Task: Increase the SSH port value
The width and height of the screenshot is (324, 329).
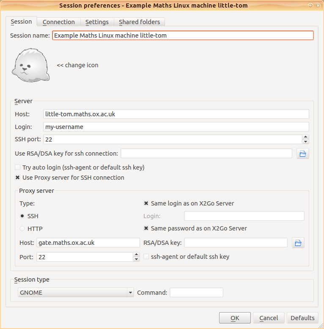Action: pyautogui.click(x=305, y=137)
